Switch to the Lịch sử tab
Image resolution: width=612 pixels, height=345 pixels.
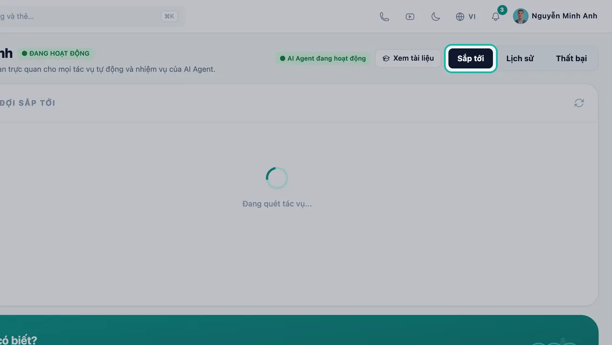pyautogui.click(x=520, y=58)
